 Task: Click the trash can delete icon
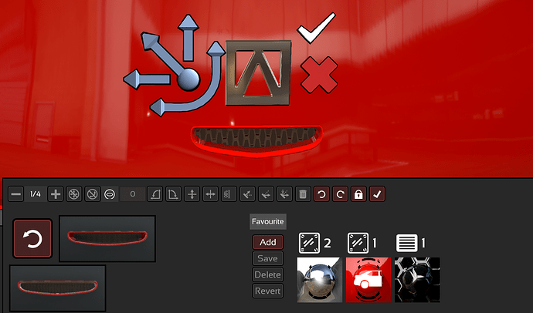click(303, 194)
